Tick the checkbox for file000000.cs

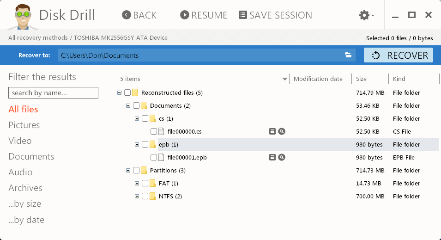tap(154, 131)
